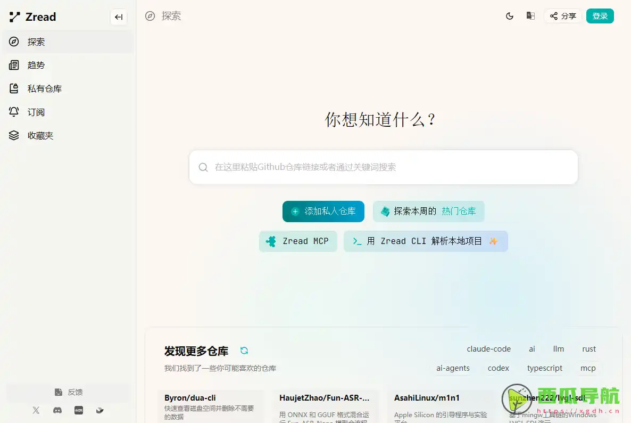631x423 pixels.
Task: Select the codex tag
Action: pyautogui.click(x=498, y=368)
